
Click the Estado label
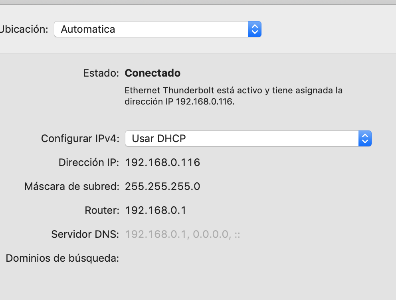click(101, 73)
